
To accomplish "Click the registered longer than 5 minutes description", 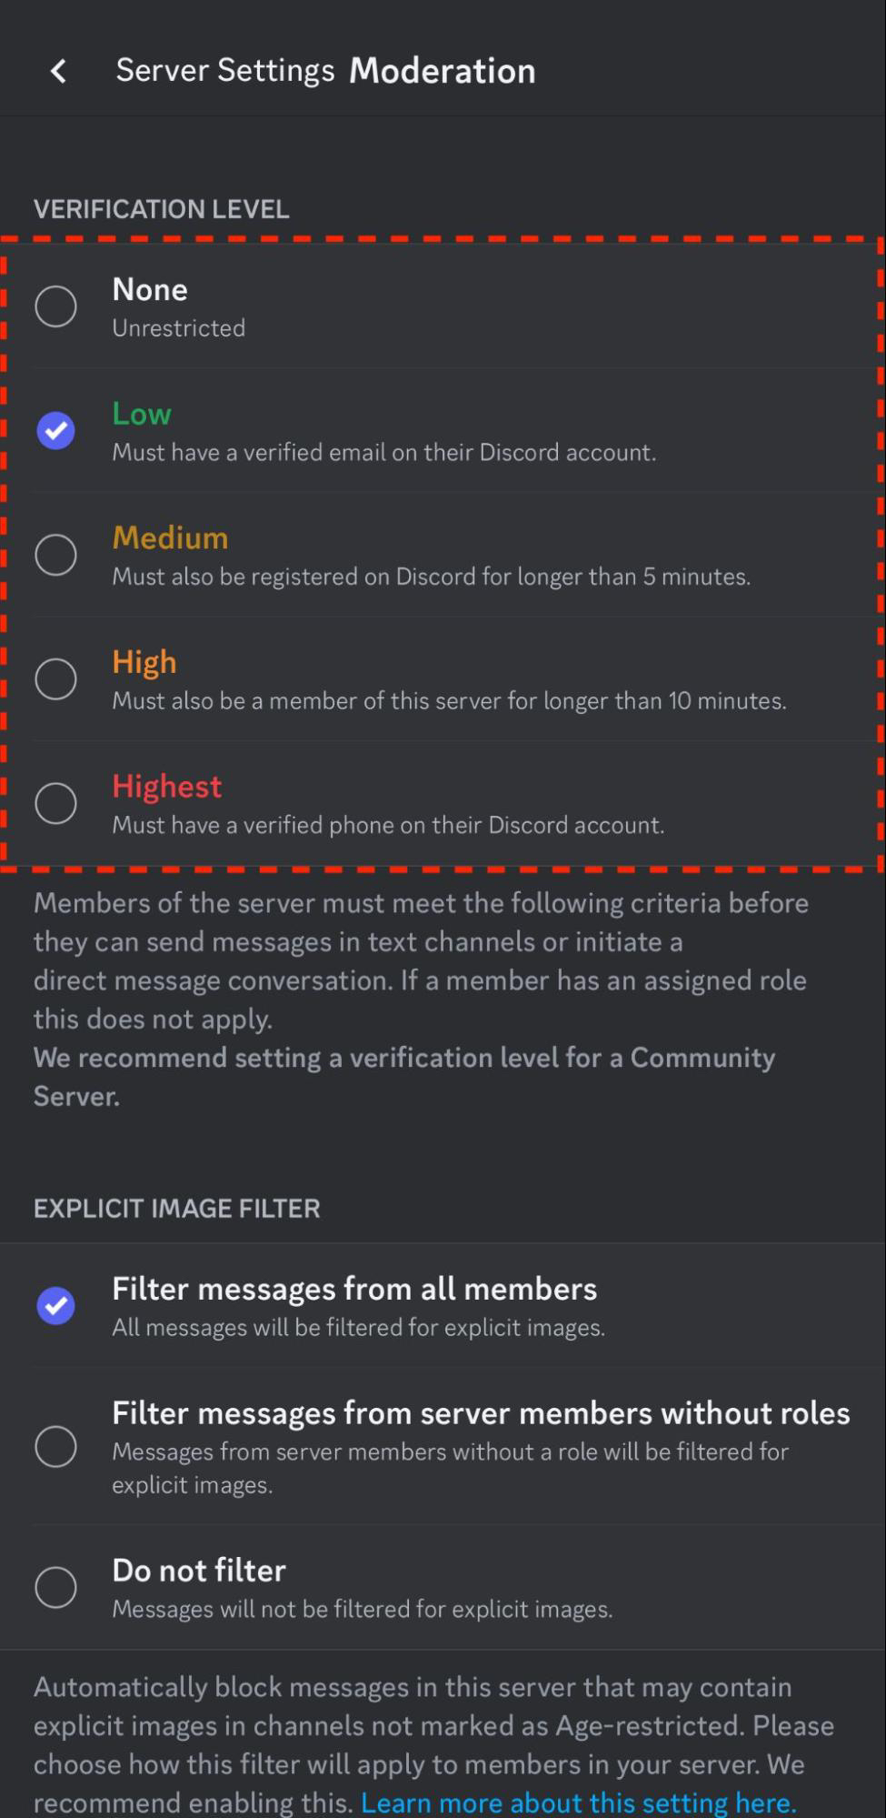I will [431, 577].
